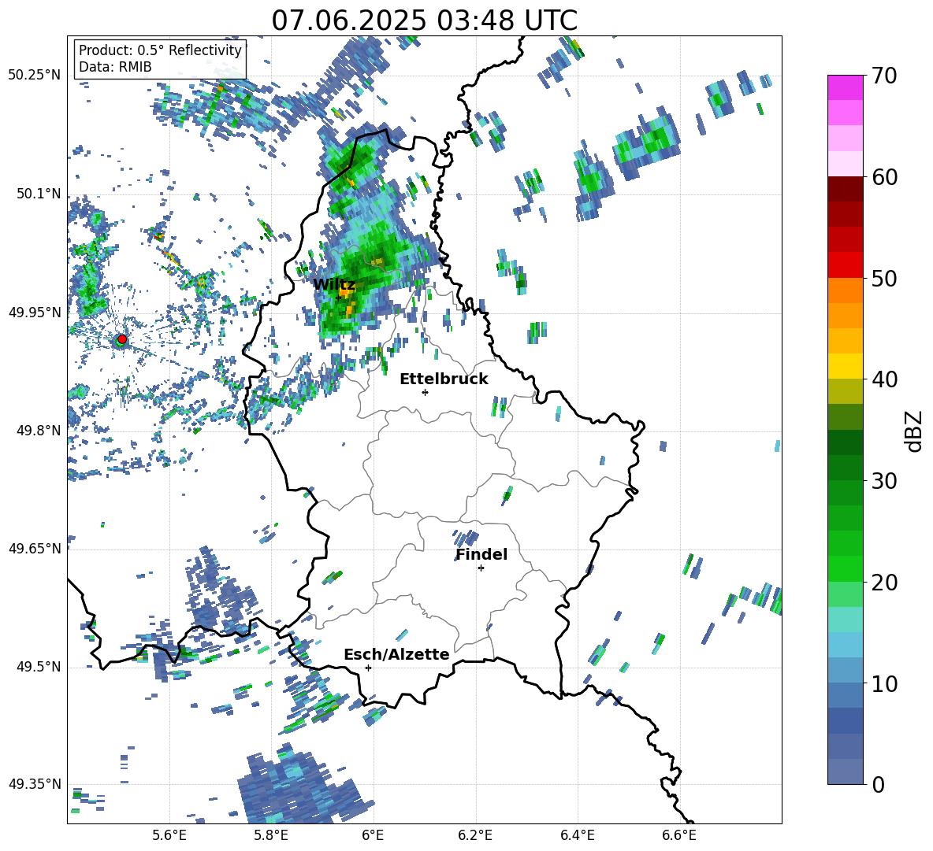This screenshot has width=933, height=851.
Task: Click the Esch/Alzette cross marker
Action: [x=368, y=668]
